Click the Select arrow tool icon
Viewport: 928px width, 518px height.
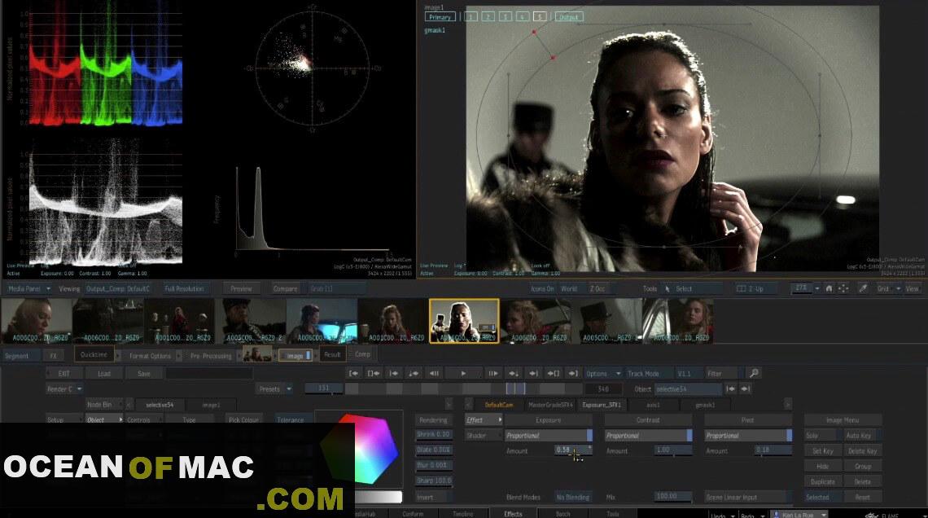coord(668,289)
